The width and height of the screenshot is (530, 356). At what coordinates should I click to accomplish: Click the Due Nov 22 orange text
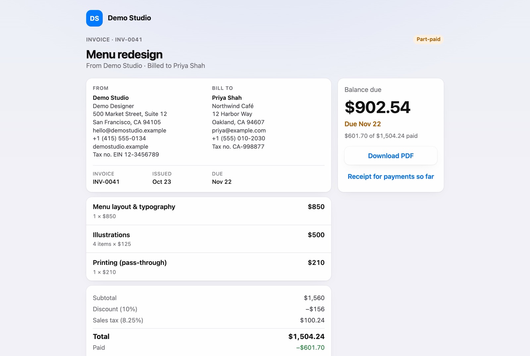click(x=363, y=124)
